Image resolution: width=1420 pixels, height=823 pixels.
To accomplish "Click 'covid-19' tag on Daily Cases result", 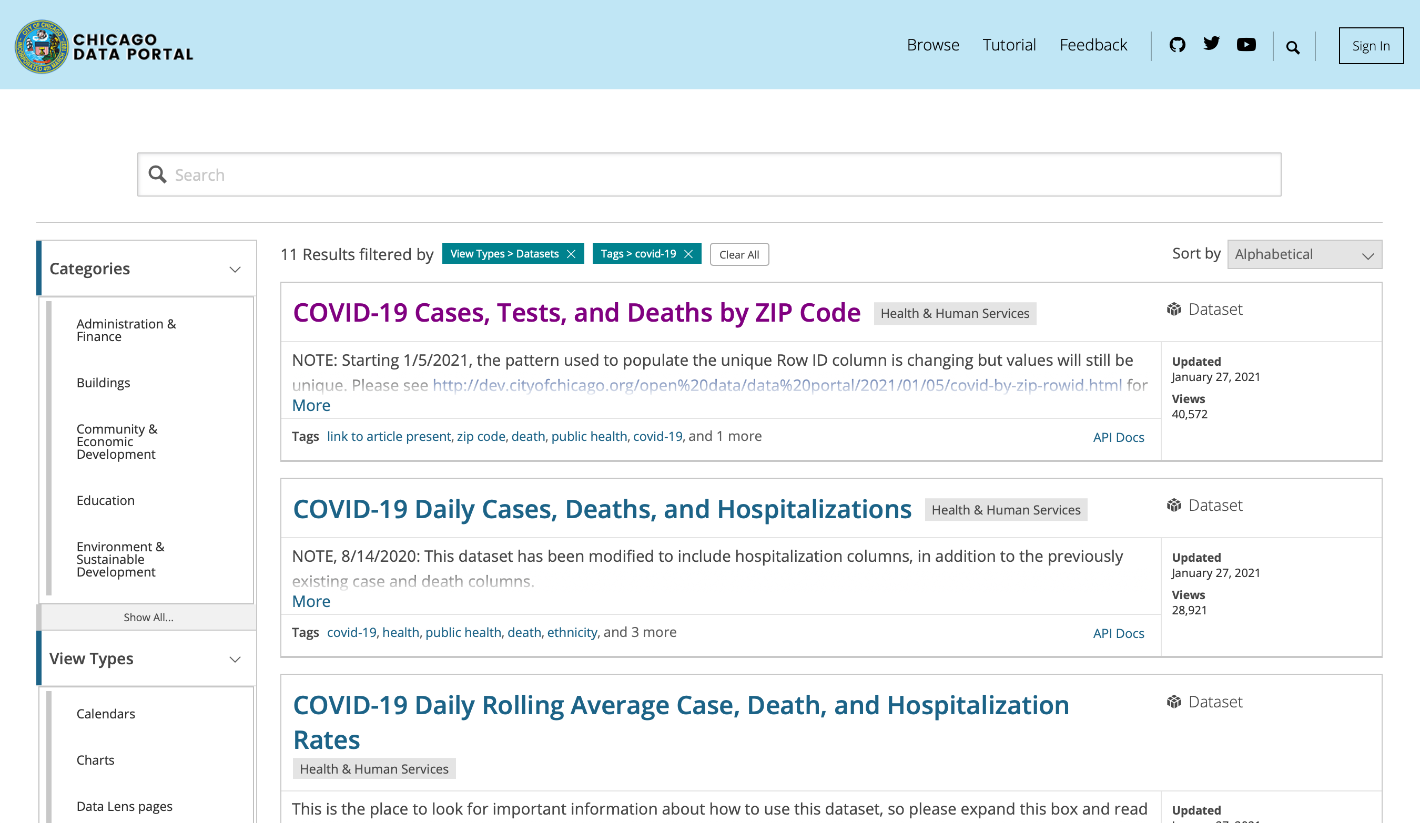I will 352,632.
